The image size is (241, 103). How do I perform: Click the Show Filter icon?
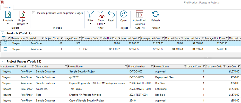[101, 14]
